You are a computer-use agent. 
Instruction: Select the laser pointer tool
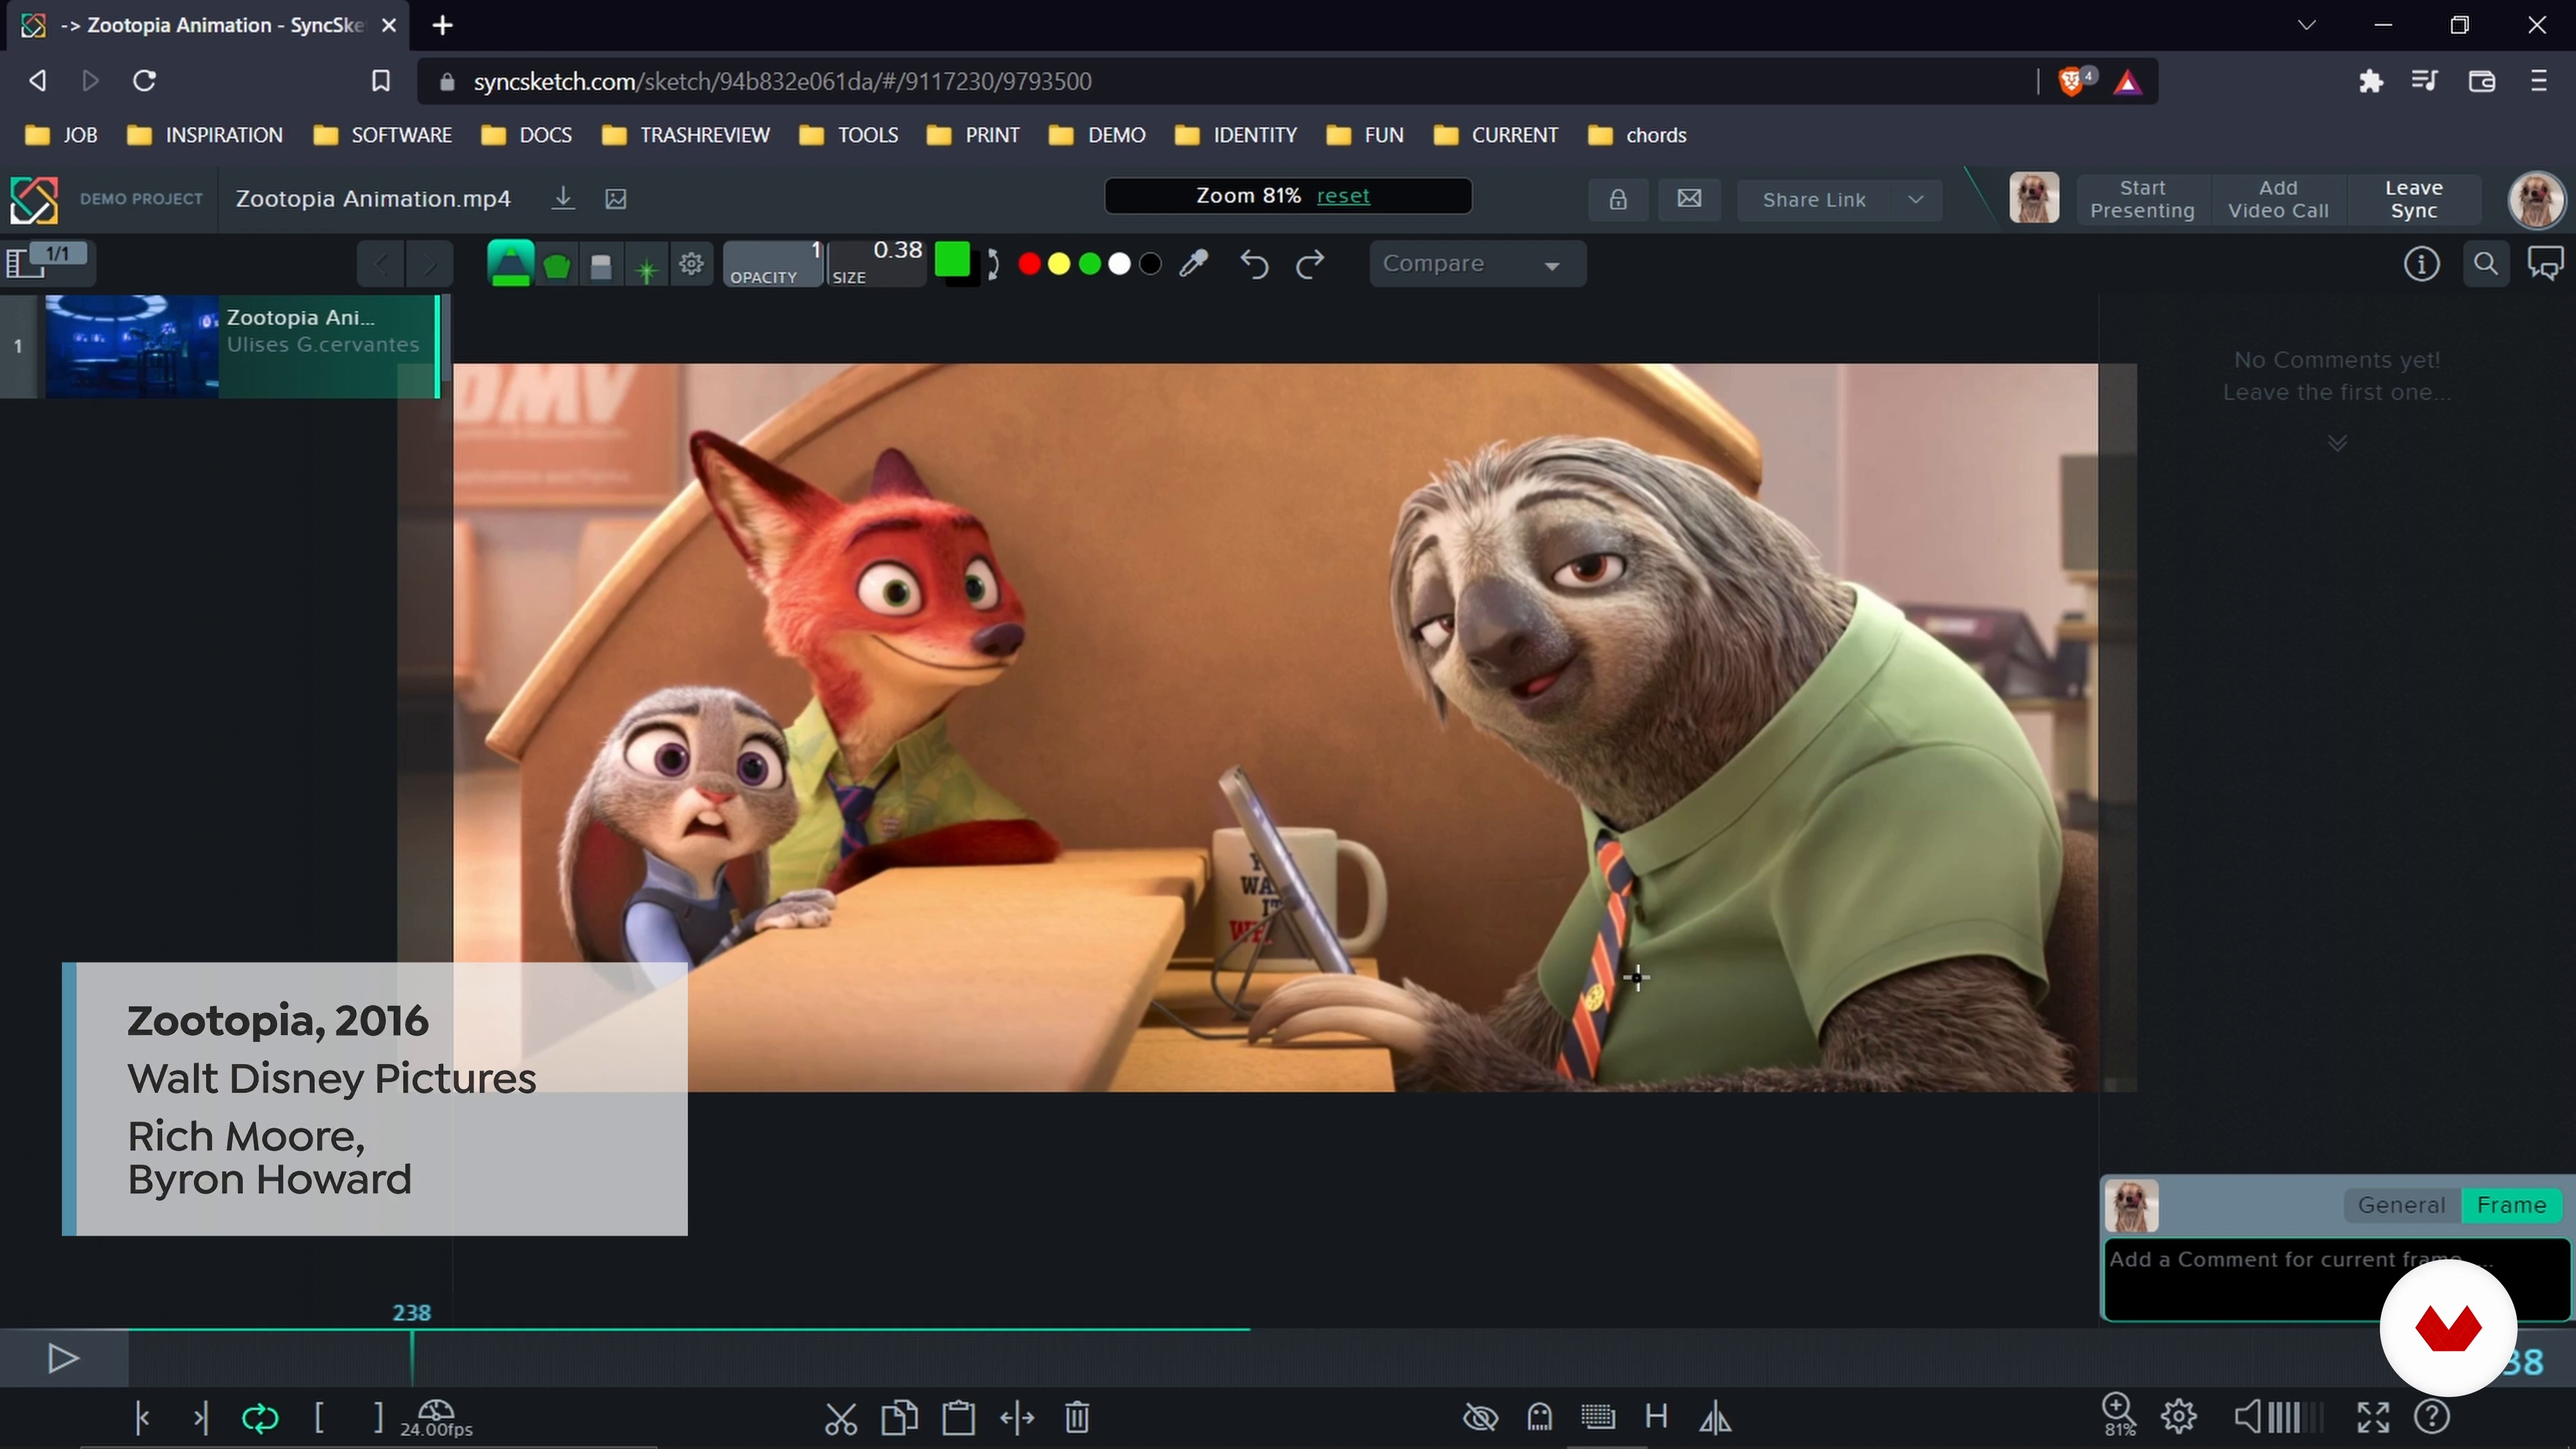647,268
